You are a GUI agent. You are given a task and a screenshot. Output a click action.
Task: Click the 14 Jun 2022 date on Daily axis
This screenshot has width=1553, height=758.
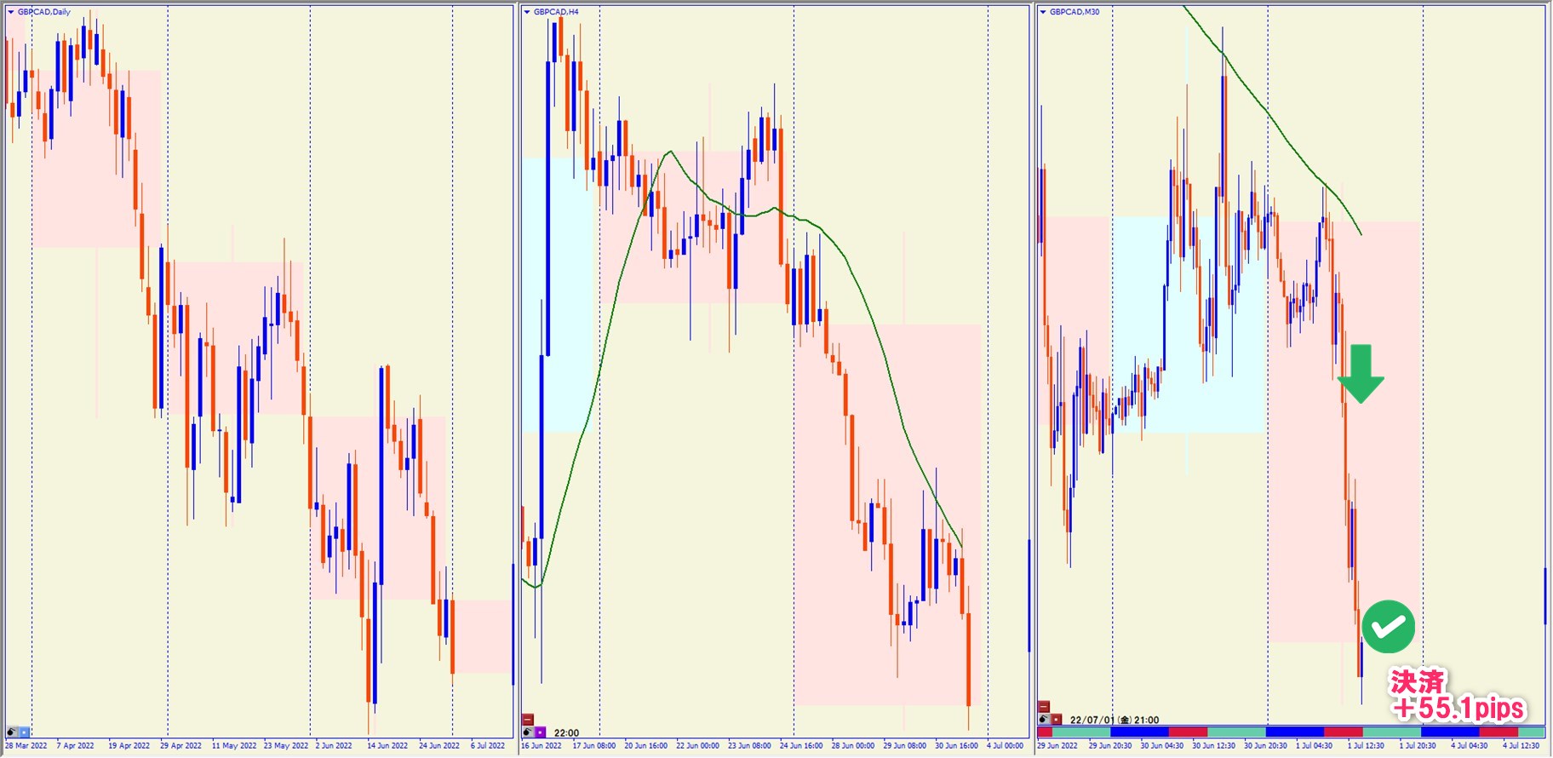coord(387,746)
